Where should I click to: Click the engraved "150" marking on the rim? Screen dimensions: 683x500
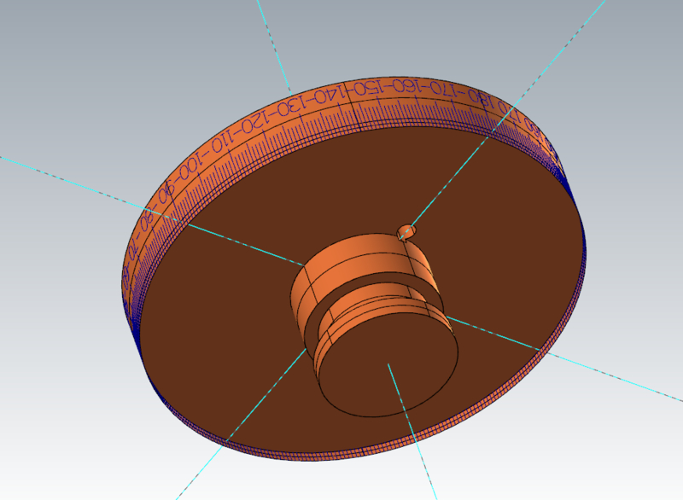369,89
